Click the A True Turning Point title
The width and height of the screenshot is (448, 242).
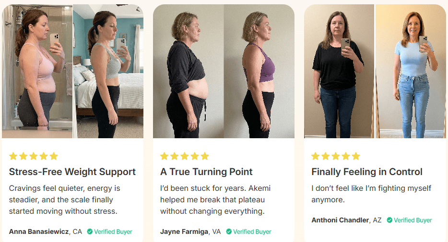tap(206, 172)
